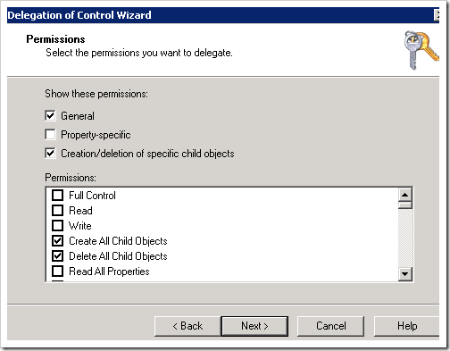Click the permissions list scroll up arrow
Screen dimensions: 450x351
(404, 195)
